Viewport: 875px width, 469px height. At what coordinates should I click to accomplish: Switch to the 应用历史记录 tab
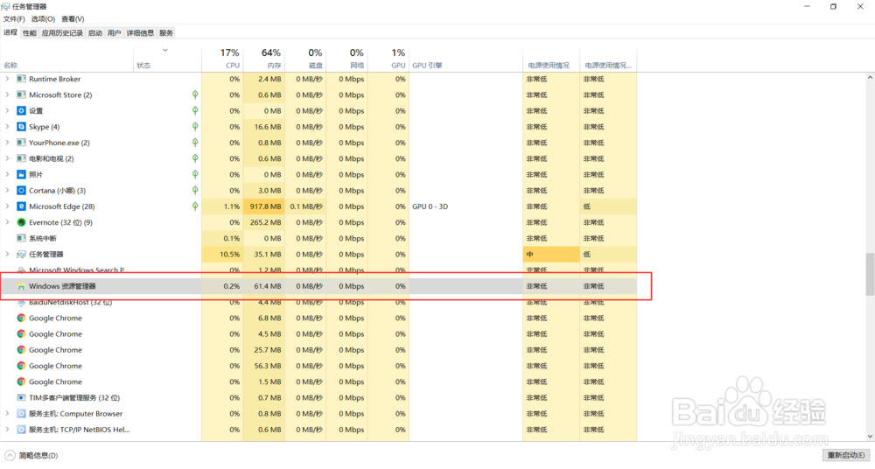coord(62,33)
